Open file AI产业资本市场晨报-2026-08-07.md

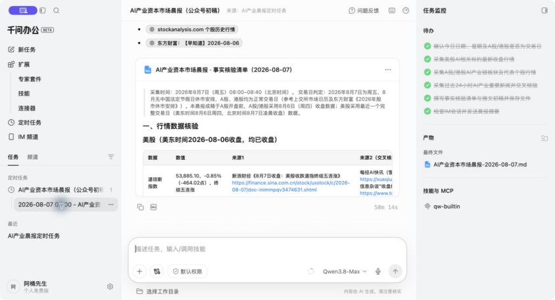[x=475, y=164]
